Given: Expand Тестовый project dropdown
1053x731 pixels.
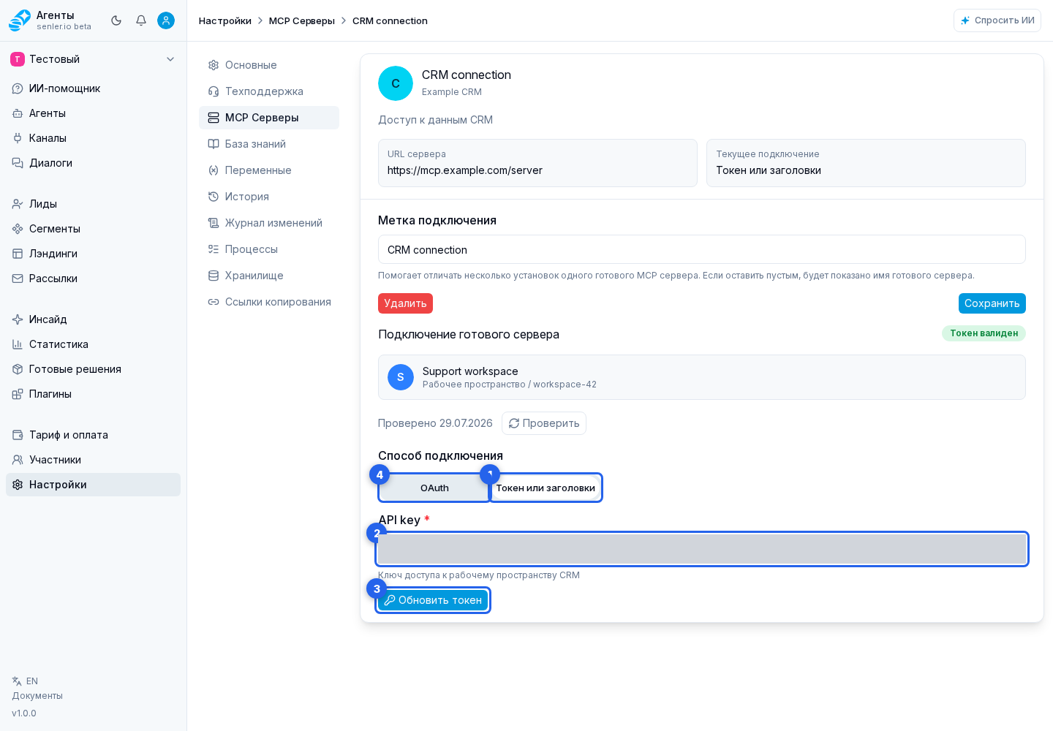Looking at the screenshot, I should [x=93, y=59].
